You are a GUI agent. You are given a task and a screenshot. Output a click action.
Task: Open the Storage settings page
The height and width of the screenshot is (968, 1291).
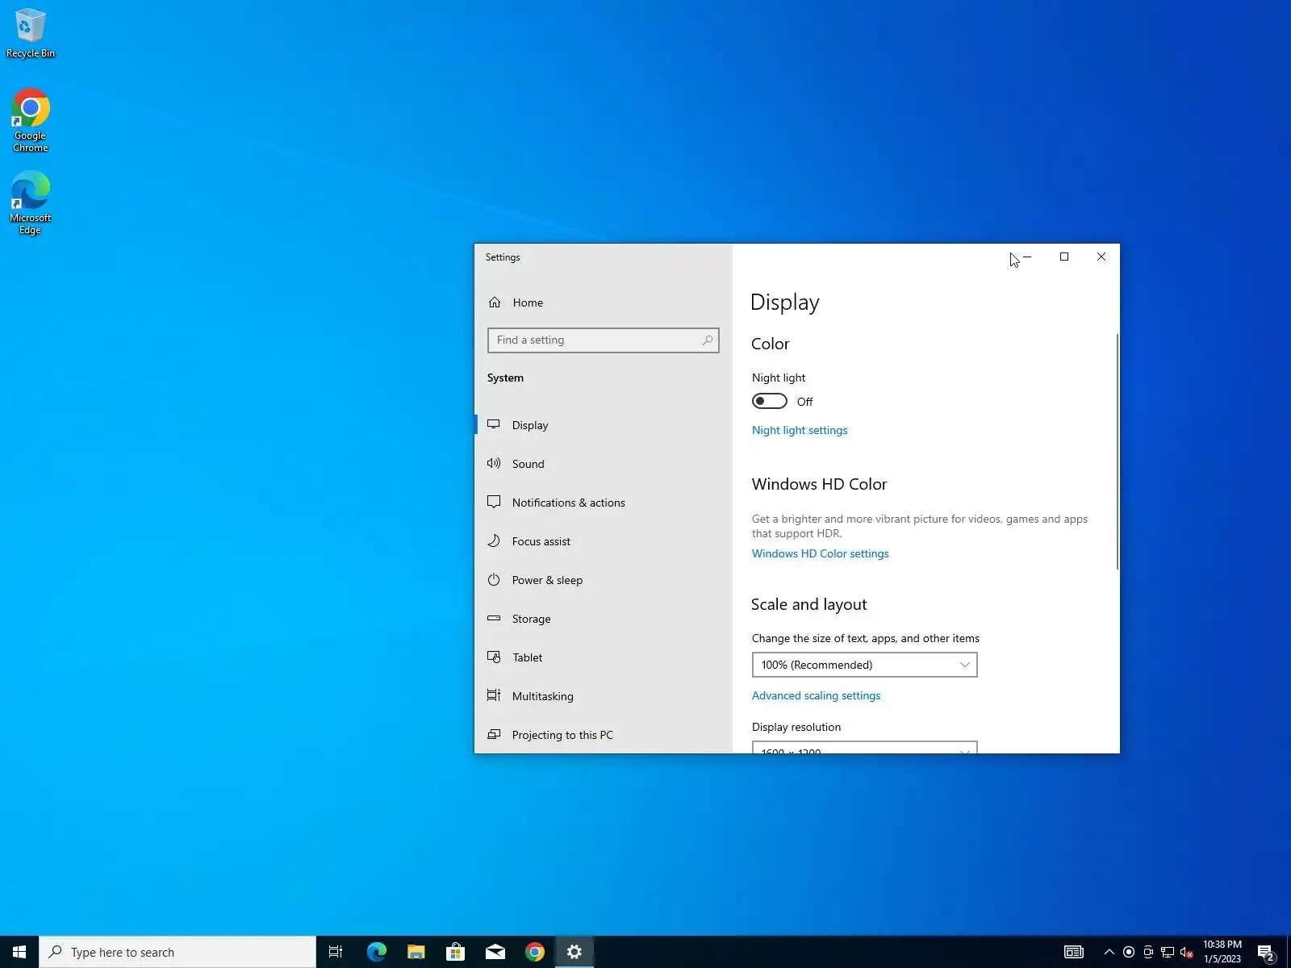click(604, 619)
